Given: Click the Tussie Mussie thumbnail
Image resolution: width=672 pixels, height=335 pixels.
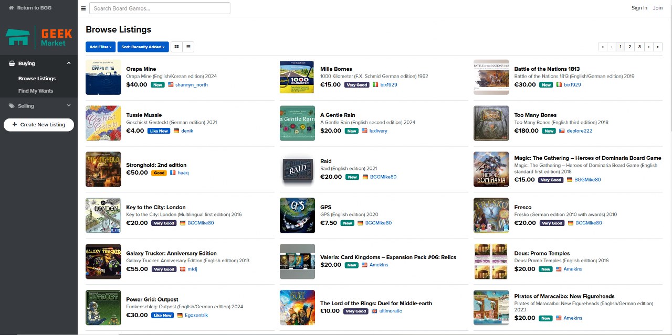Looking at the screenshot, I should pos(103,123).
